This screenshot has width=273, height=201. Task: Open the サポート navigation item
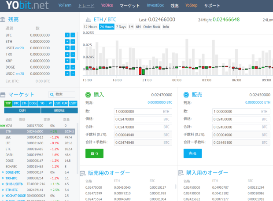tap(212, 6)
